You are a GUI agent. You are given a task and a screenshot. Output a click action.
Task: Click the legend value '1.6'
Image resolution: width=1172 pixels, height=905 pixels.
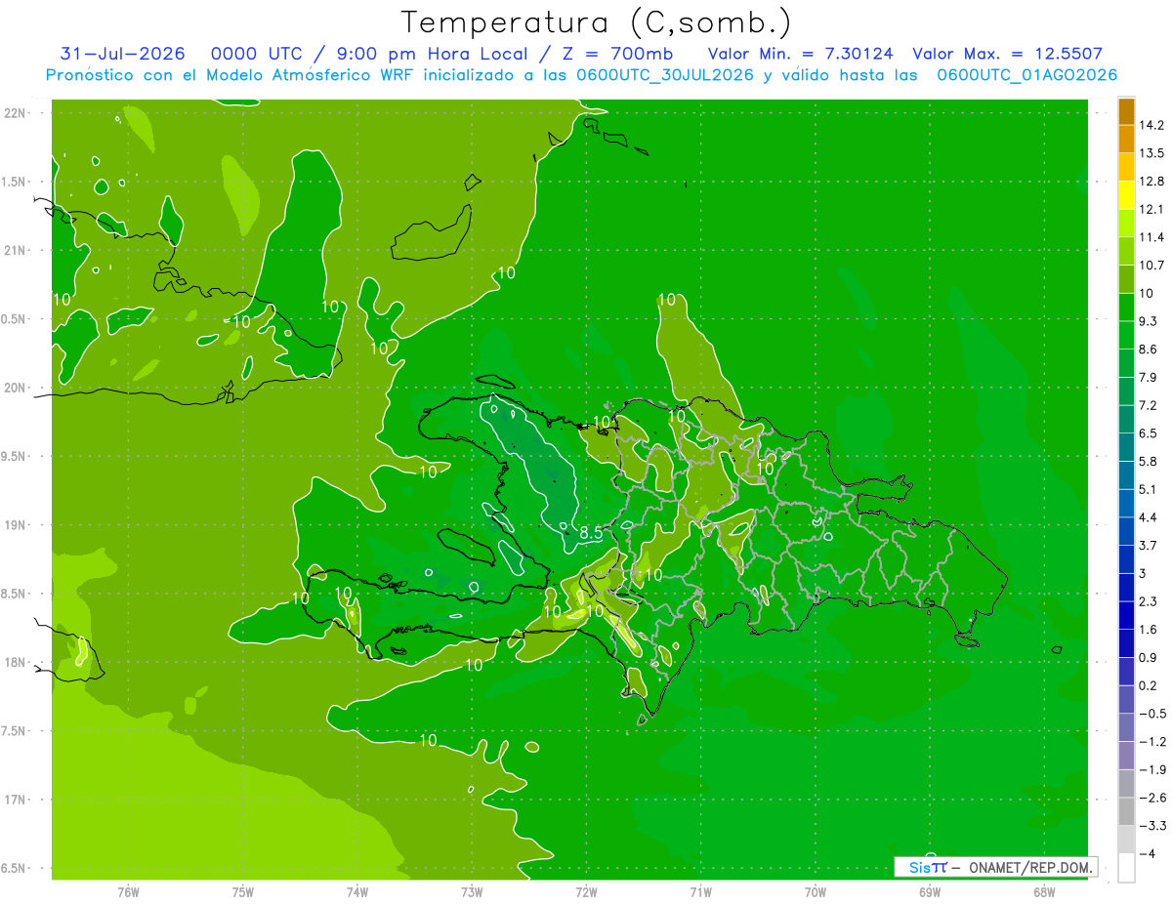click(1148, 629)
